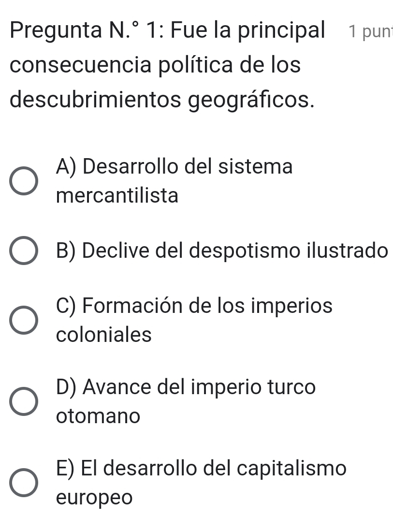Click the word 'coloniales' under option C
Viewport: 393px width, 517px height.
coord(104,335)
